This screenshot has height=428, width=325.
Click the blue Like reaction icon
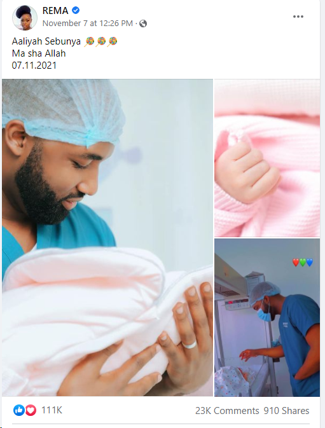tap(19, 410)
